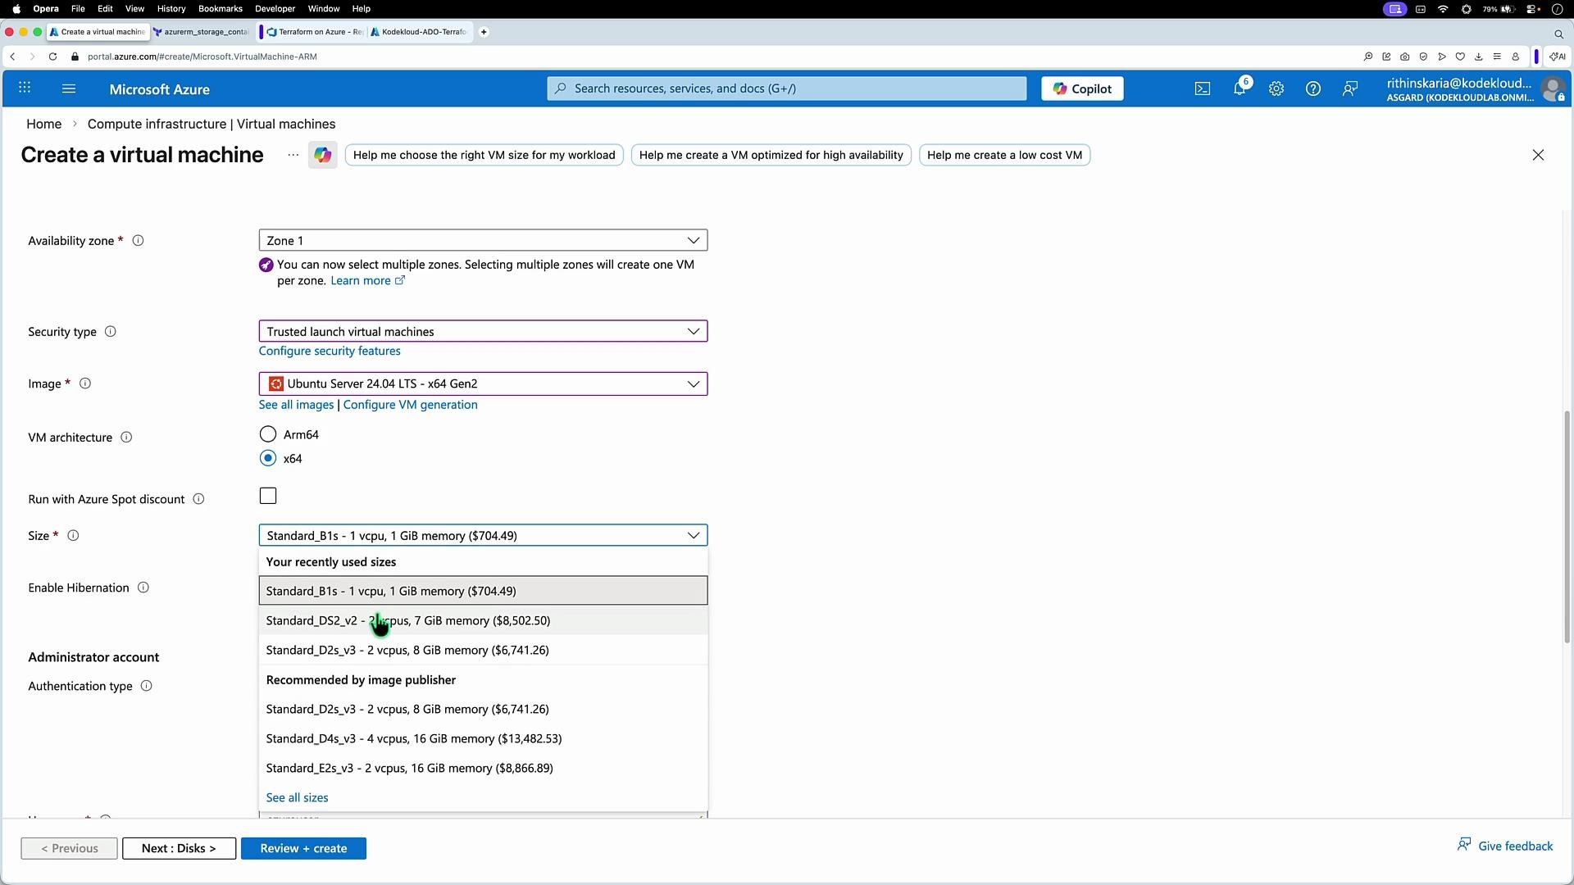Select x64 architecture radio button

(268, 458)
